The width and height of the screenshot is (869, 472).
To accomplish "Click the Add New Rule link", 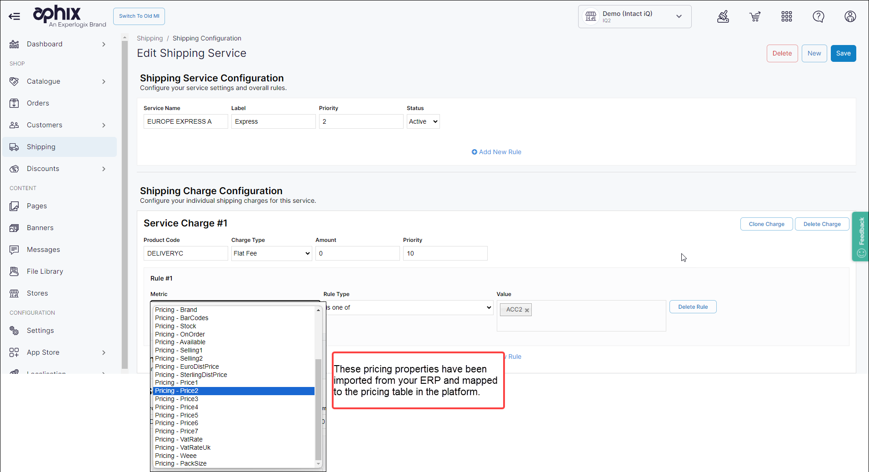I will [x=496, y=152].
